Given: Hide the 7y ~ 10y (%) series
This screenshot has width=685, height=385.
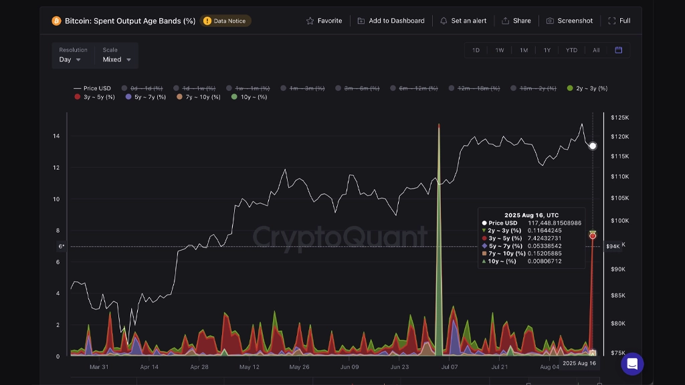Looking at the screenshot, I should coord(198,97).
